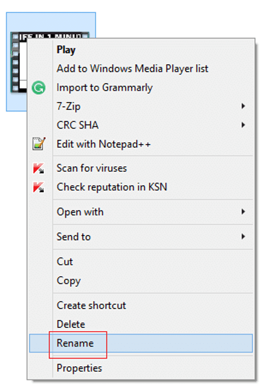This screenshot has height=391, width=280.
Task: Choose Import to Grammarly
Action: (x=141, y=88)
